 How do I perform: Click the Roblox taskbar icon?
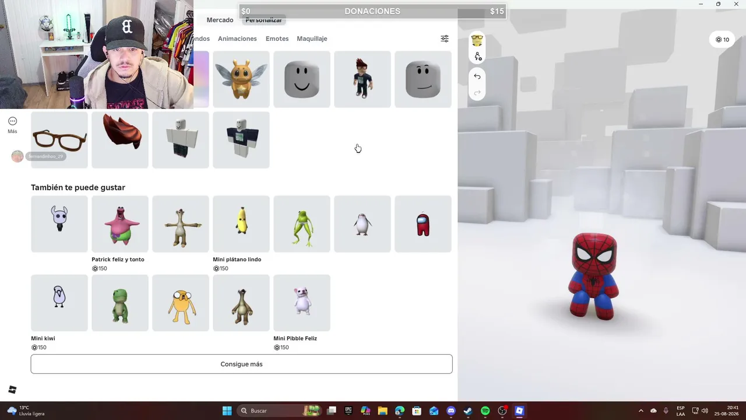point(519,411)
